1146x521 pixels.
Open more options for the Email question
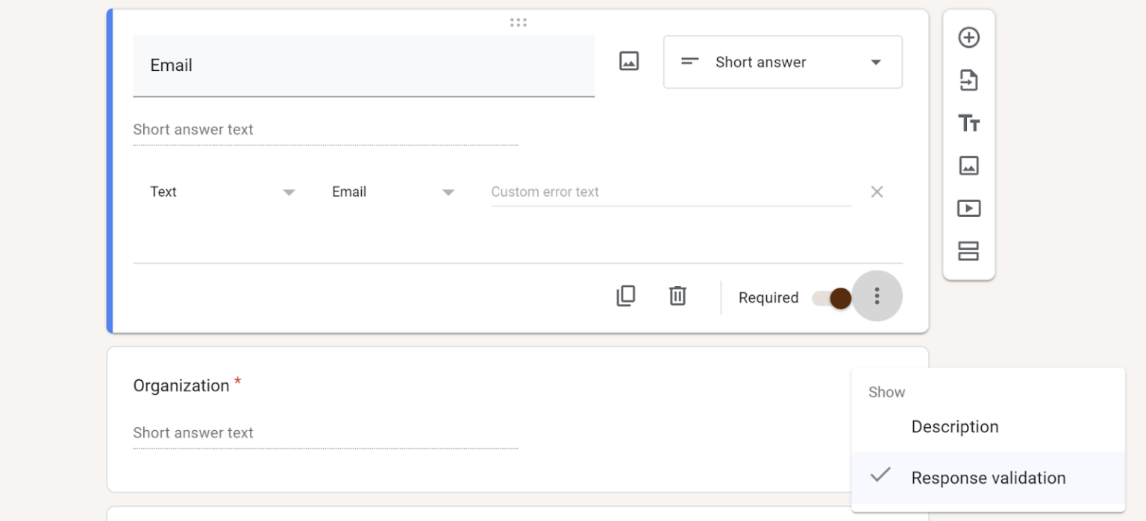(877, 296)
